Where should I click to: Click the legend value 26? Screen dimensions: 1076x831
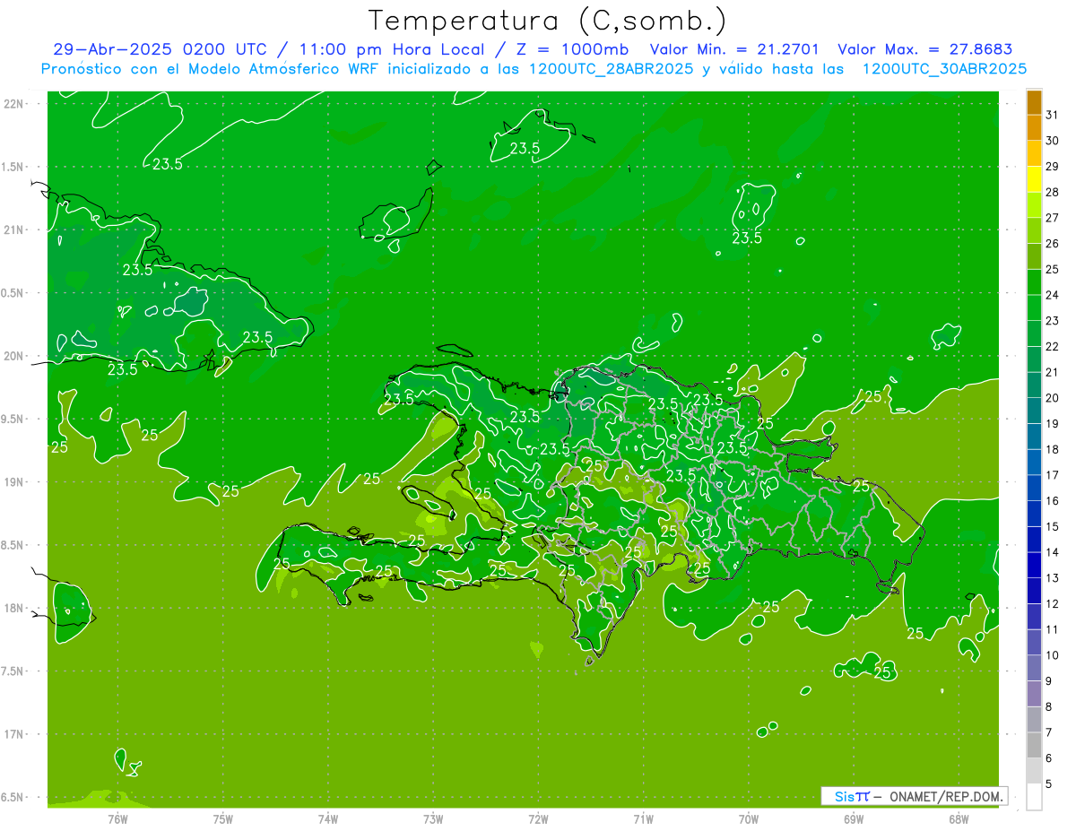1052,243
